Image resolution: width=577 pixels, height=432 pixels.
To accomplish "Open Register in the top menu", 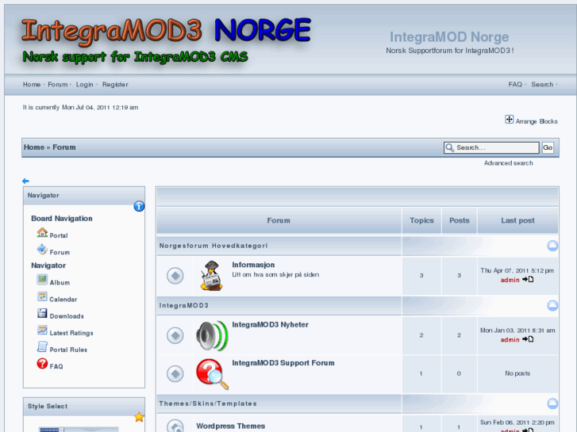I will click(115, 85).
